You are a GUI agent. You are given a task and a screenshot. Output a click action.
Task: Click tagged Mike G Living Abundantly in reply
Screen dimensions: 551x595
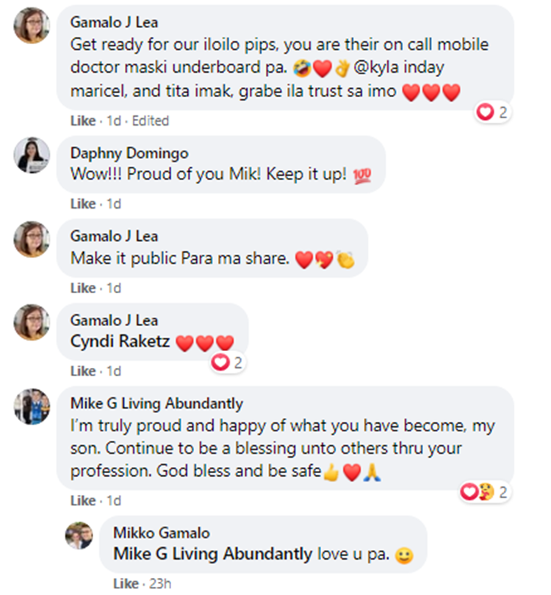tap(213, 555)
